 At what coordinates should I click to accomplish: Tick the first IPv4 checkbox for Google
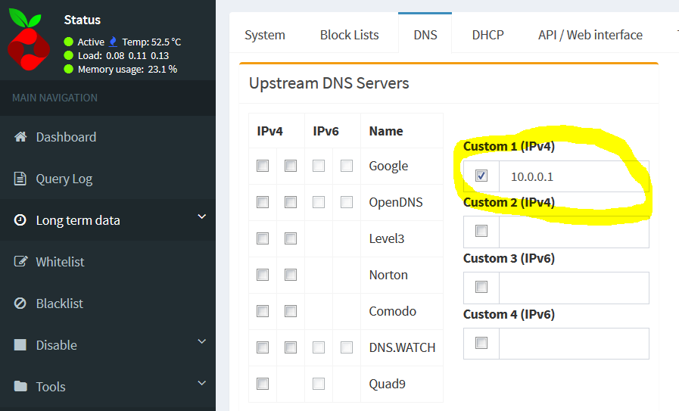tap(263, 166)
